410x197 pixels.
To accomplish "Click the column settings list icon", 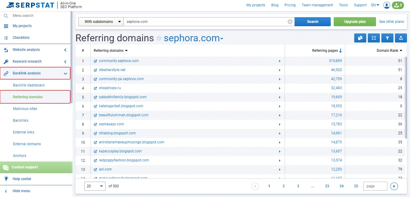I will 374,38.
